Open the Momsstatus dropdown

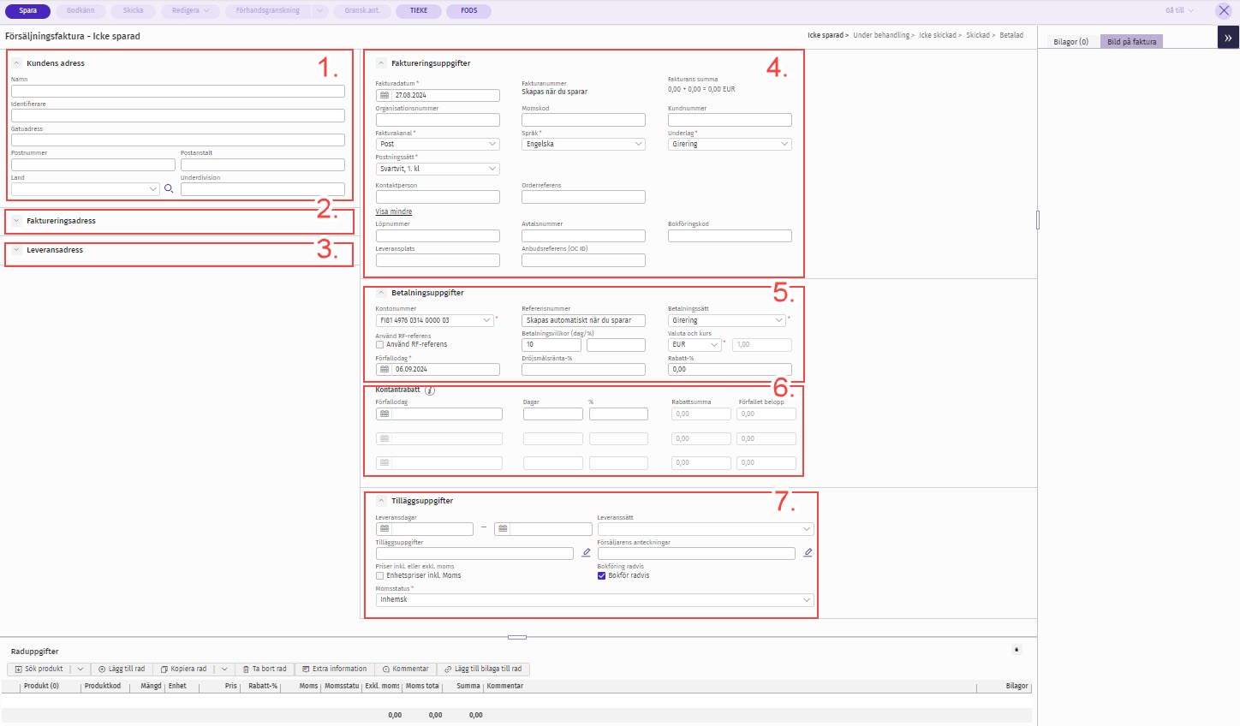[x=594, y=600]
